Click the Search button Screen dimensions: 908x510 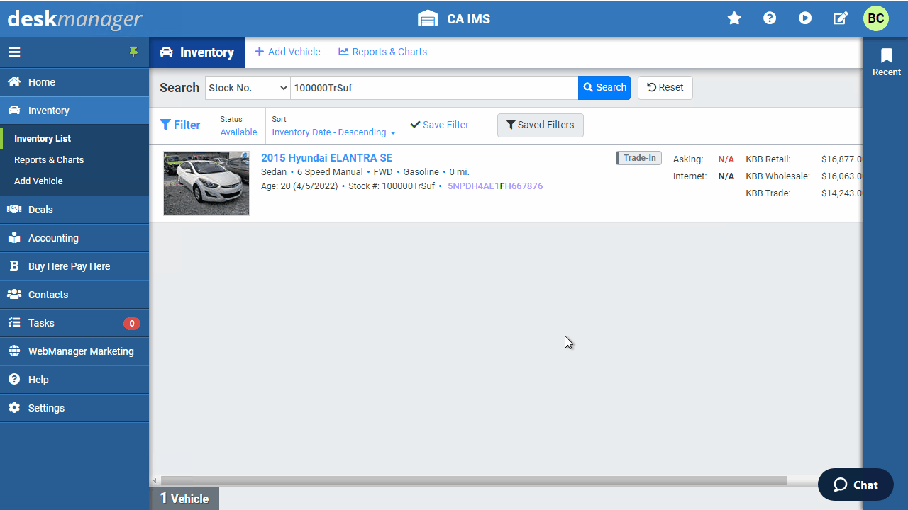coord(604,87)
